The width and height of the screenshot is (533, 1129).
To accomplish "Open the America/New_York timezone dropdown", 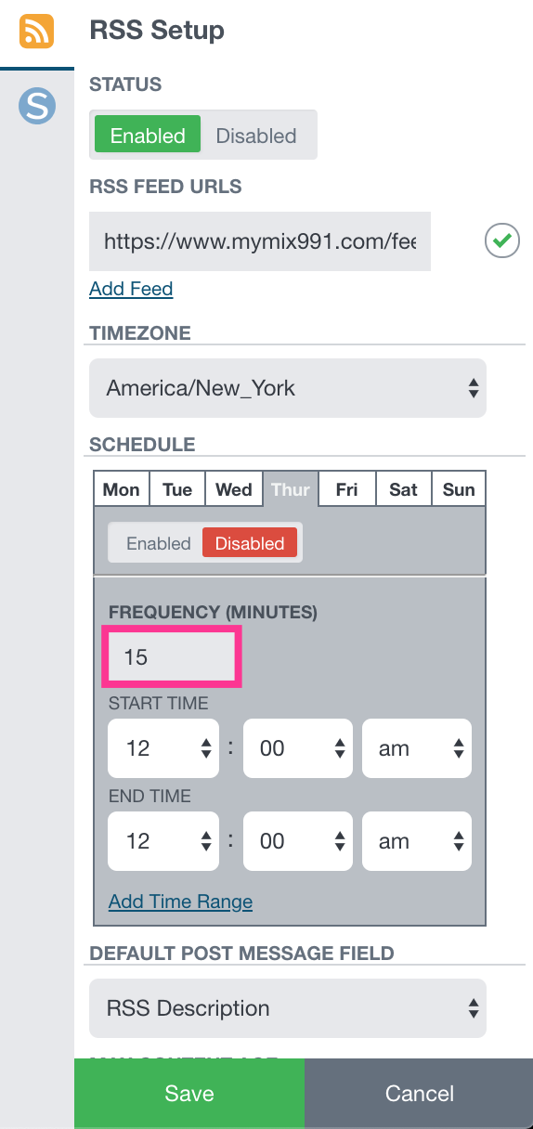I will click(x=288, y=388).
